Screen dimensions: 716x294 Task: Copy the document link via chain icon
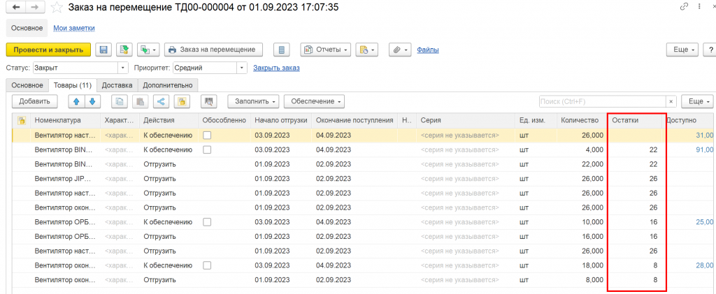[x=684, y=7]
